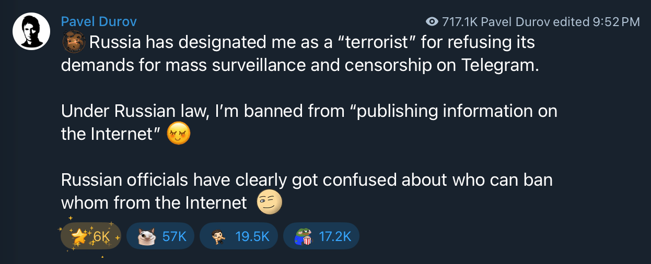Tap the white cat reaction emoji
The width and height of the screenshot is (651, 264).
click(147, 236)
